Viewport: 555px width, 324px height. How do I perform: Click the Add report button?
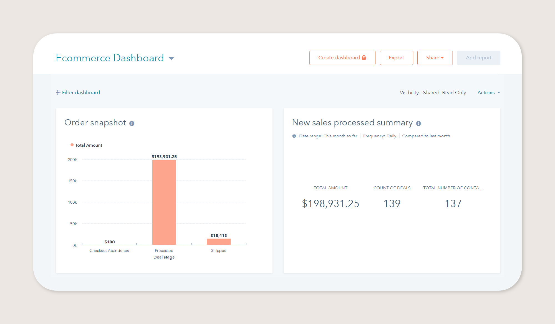(x=479, y=57)
